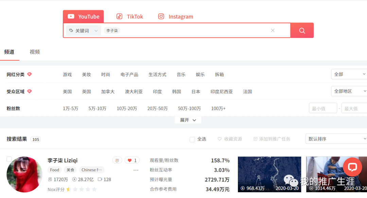Open the 默认排序 sort dropdown

coord(336,139)
